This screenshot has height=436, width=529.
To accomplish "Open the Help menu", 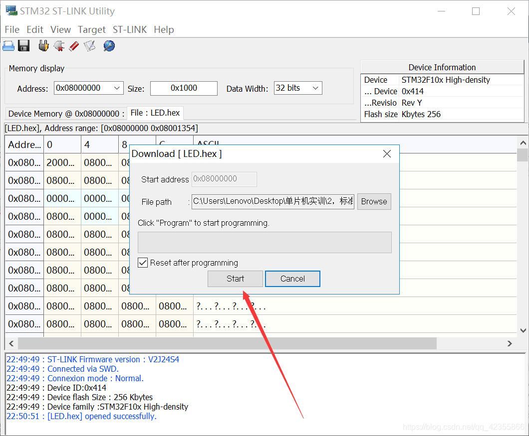I will (164, 30).
